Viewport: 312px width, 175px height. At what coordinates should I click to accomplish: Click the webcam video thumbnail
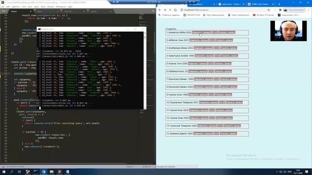288,31
